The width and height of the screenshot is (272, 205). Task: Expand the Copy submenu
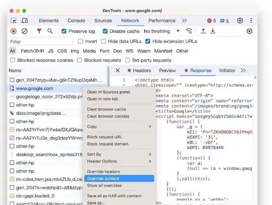[119, 127]
